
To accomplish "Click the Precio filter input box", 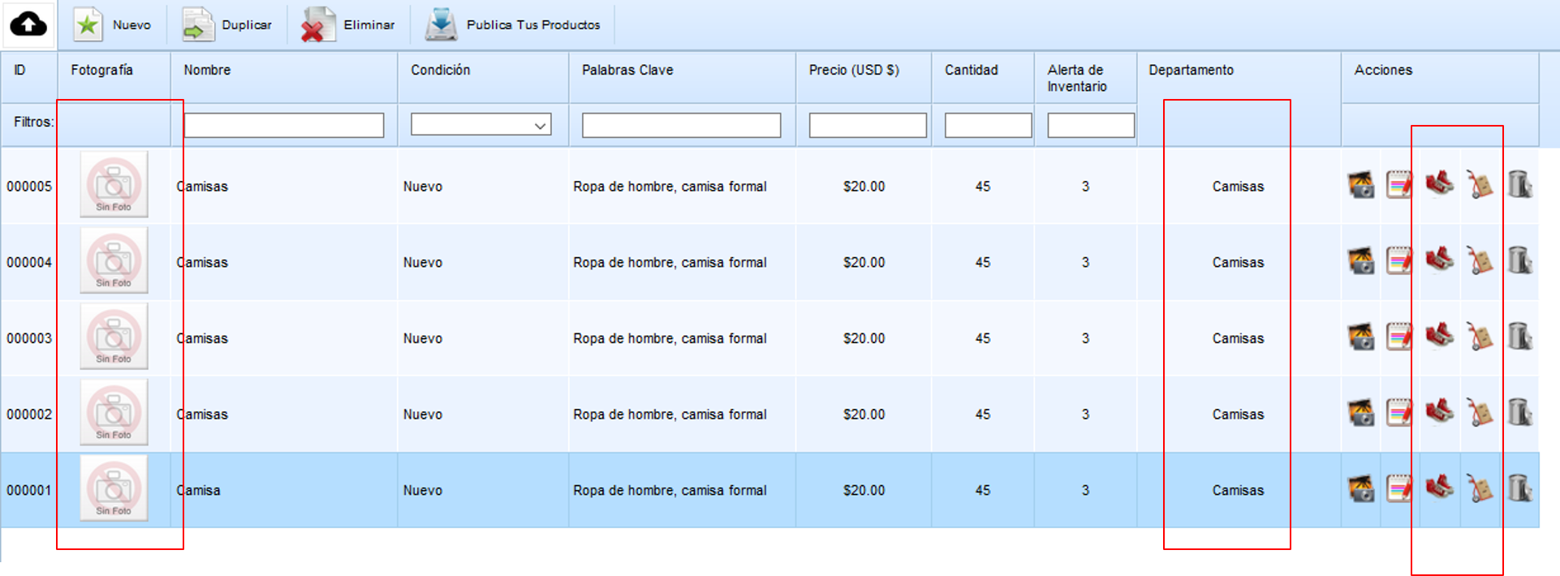I will point(868,125).
